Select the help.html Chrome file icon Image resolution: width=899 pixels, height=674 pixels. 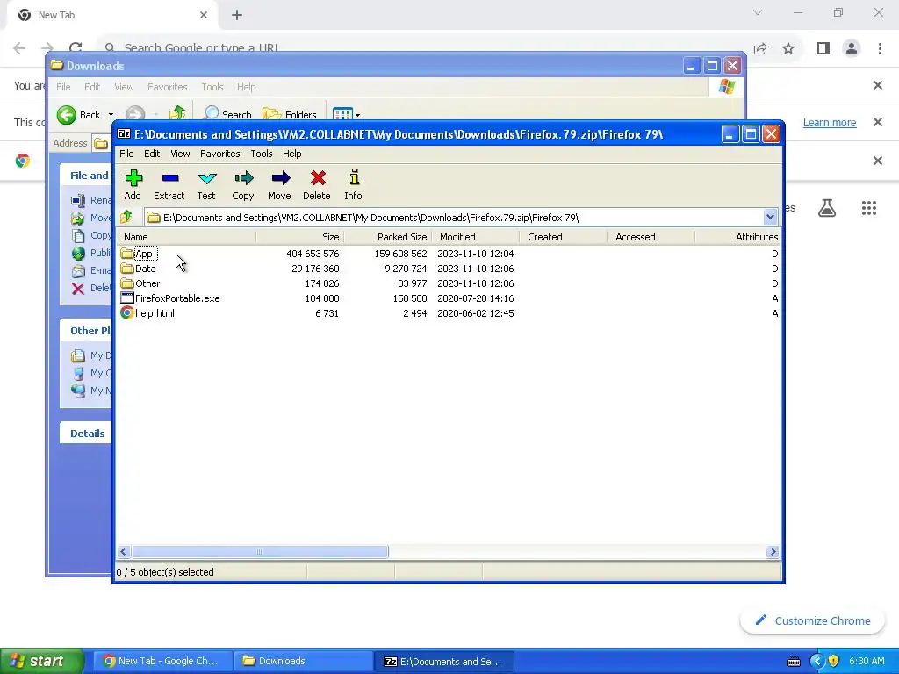click(x=127, y=313)
